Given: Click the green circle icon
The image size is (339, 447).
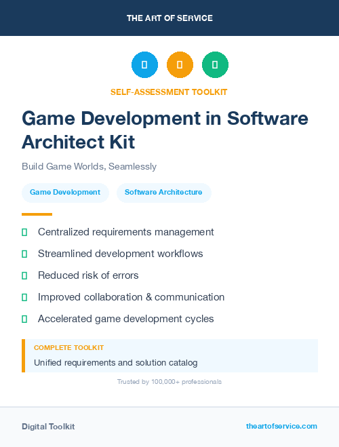Looking at the screenshot, I should tap(215, 64).
